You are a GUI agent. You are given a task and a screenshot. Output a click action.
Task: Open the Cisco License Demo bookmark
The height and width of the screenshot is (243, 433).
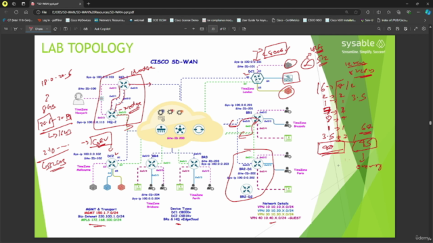[x=184, y=20]
